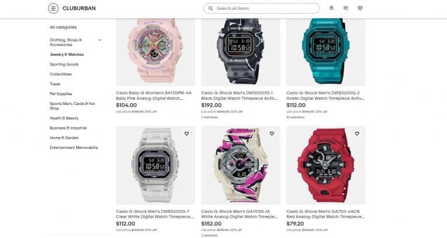Open the Casio G-Shock GA700-4ACR title link
447x238 pixels.
point(325,214)
